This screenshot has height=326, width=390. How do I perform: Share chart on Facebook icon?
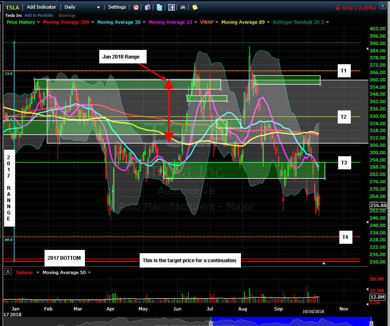point(172,7)
